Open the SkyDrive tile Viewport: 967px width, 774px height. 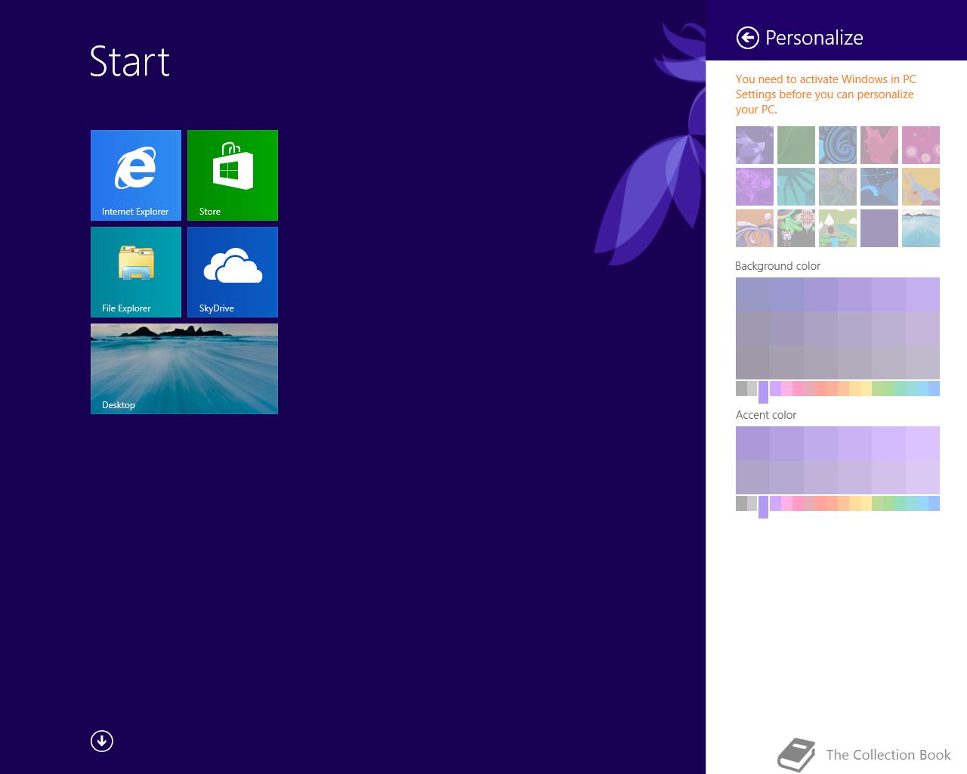point(233,272)
